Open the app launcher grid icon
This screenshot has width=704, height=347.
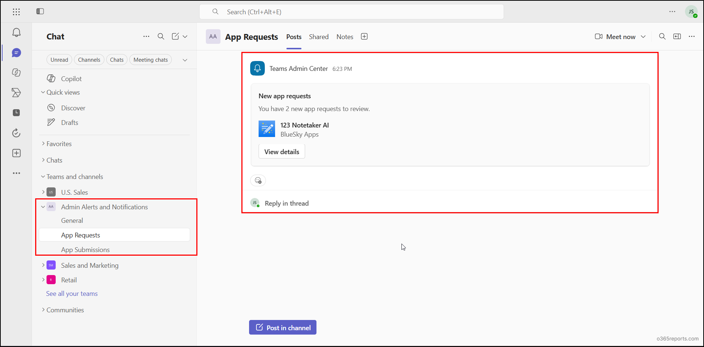pos(16,12)
